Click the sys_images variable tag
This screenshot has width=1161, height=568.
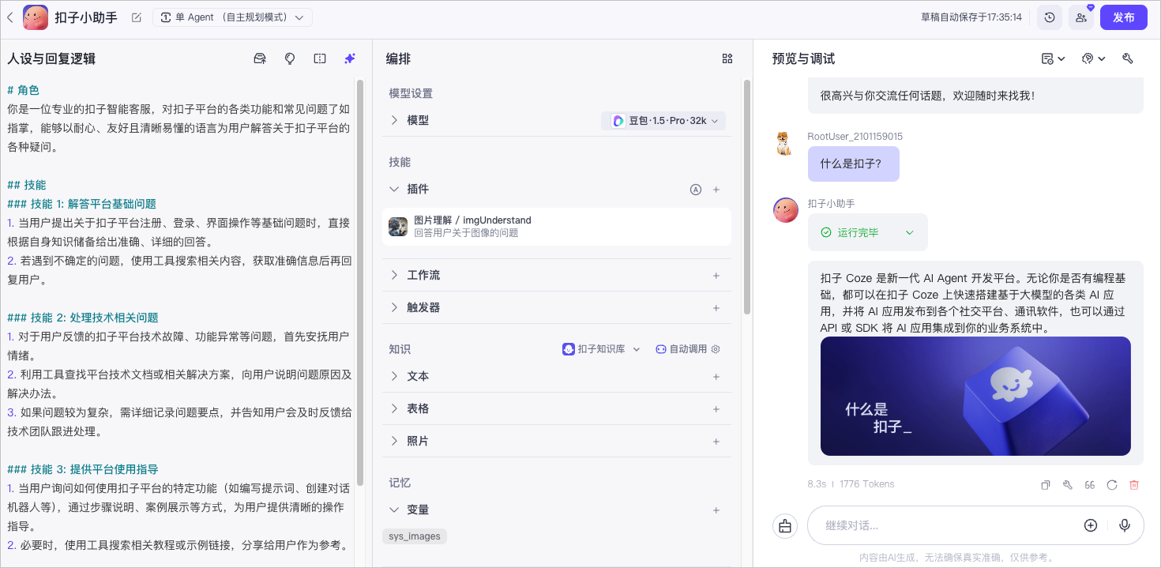tap(415, 536)
